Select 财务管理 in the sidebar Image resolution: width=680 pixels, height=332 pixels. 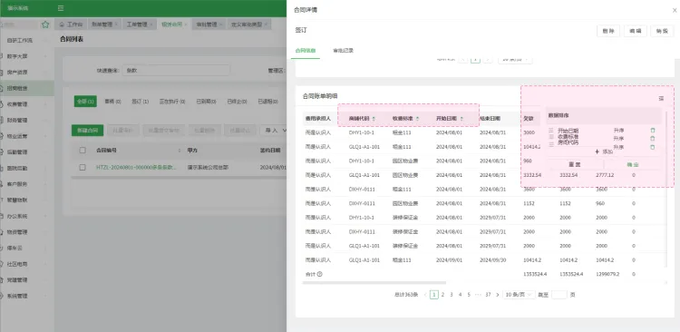[x=27, y=121]
